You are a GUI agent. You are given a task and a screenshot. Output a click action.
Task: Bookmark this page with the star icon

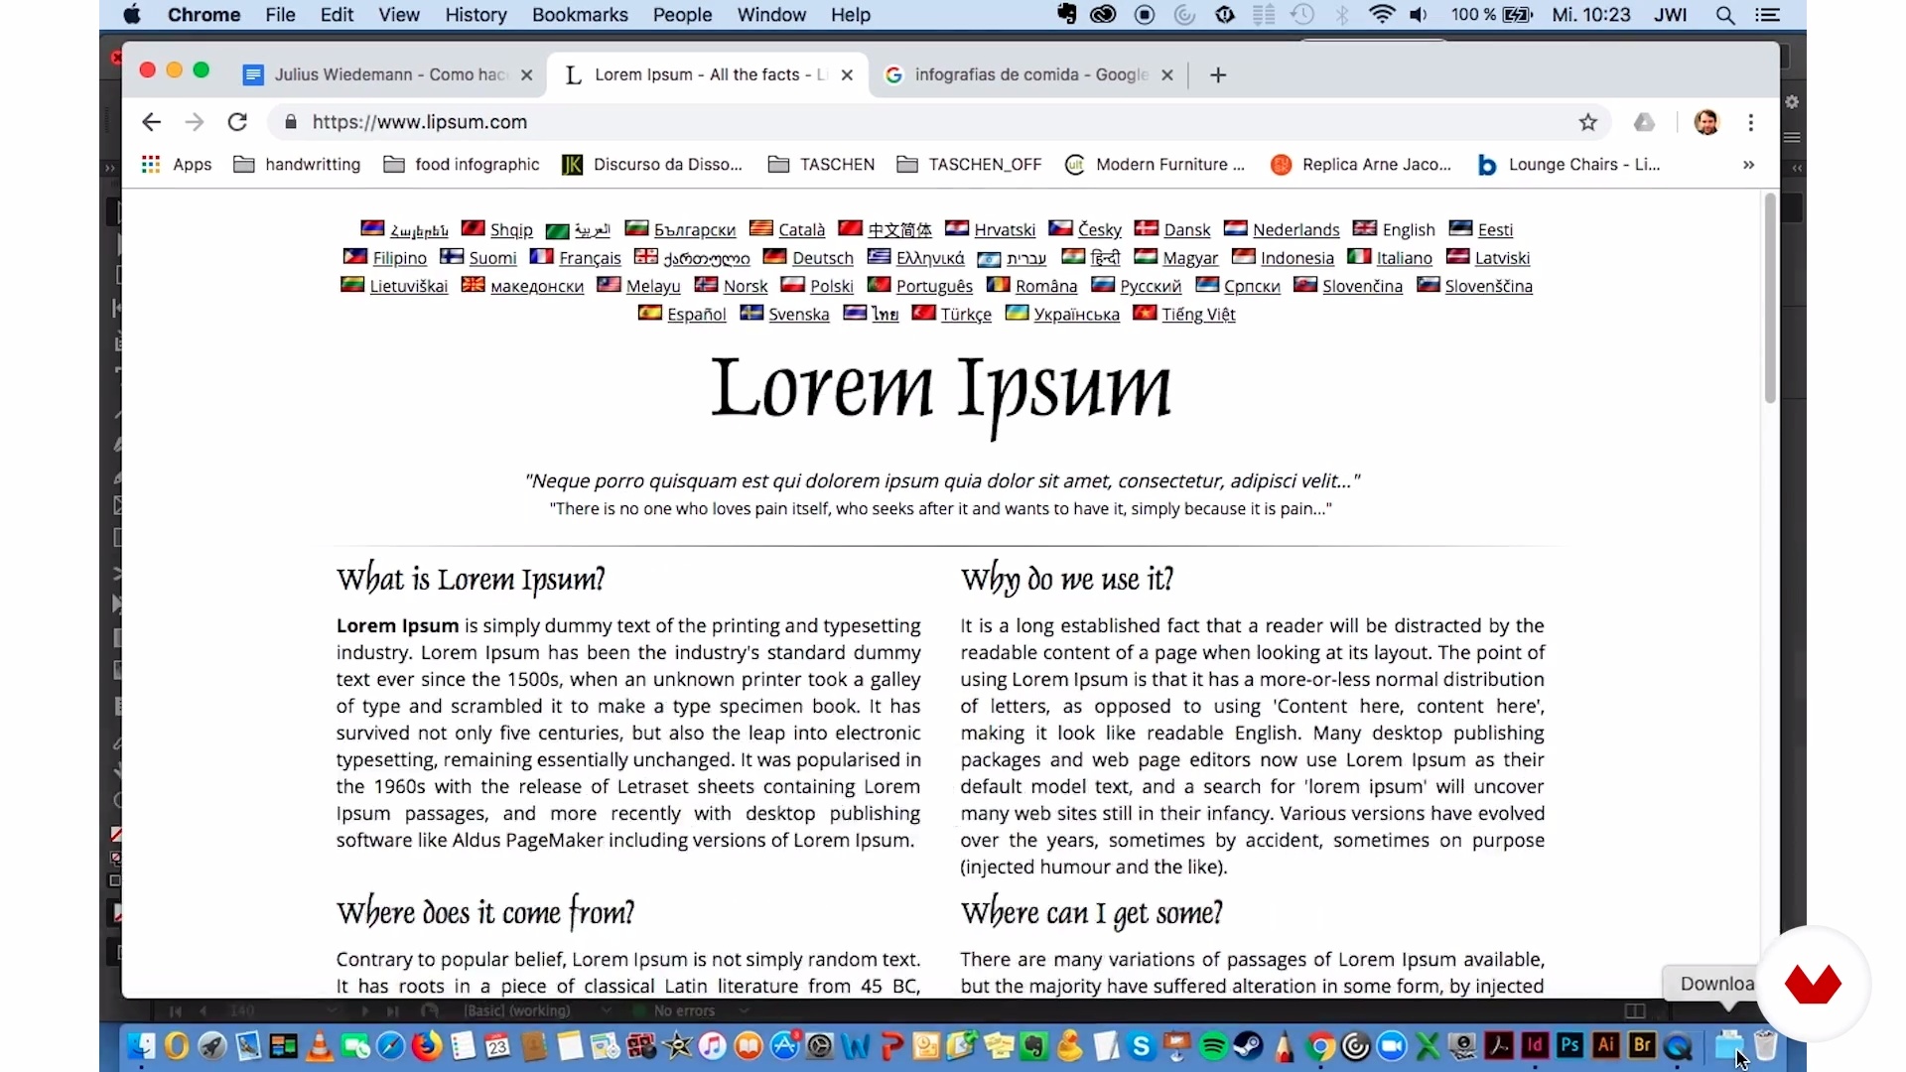(x=1588, y=122)
